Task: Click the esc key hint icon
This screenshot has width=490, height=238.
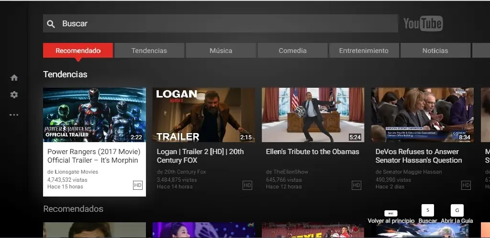Action: [390, 213]
